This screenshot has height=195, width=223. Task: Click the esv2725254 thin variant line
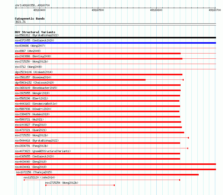coord(80,185)
